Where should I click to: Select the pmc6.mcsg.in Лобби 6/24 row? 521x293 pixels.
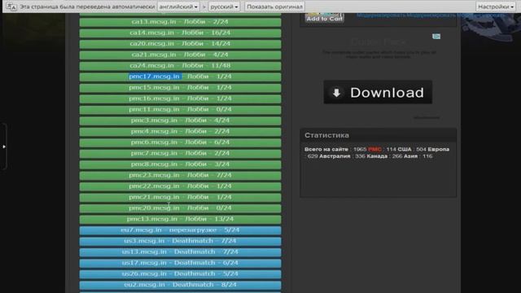click(x=180, y=142)
